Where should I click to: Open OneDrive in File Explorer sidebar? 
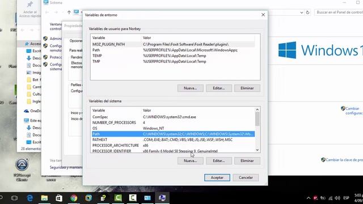[x=33, y=111]
